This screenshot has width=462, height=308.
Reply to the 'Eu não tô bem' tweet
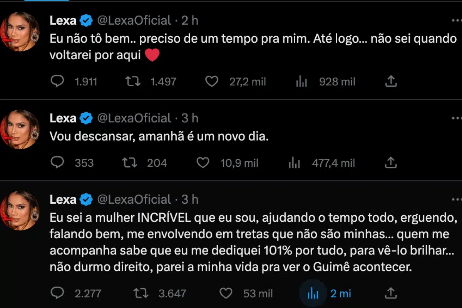pos(58,81)
